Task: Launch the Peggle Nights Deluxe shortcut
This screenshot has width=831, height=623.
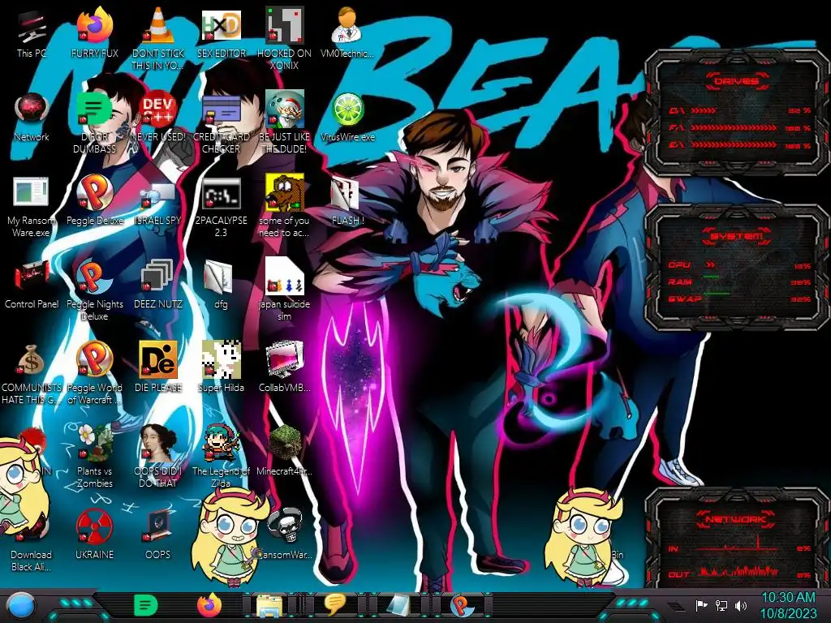Action: point(94,290)
